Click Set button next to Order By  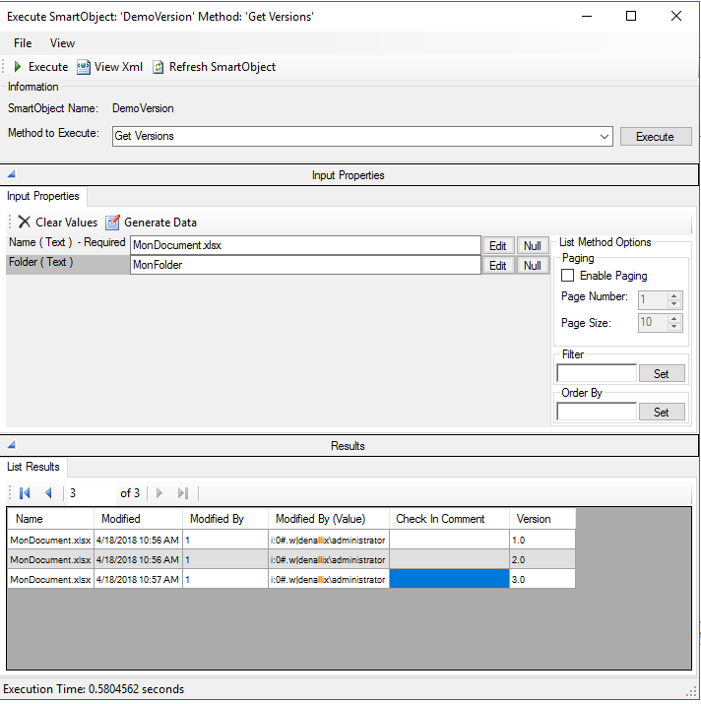coord(662,413)
